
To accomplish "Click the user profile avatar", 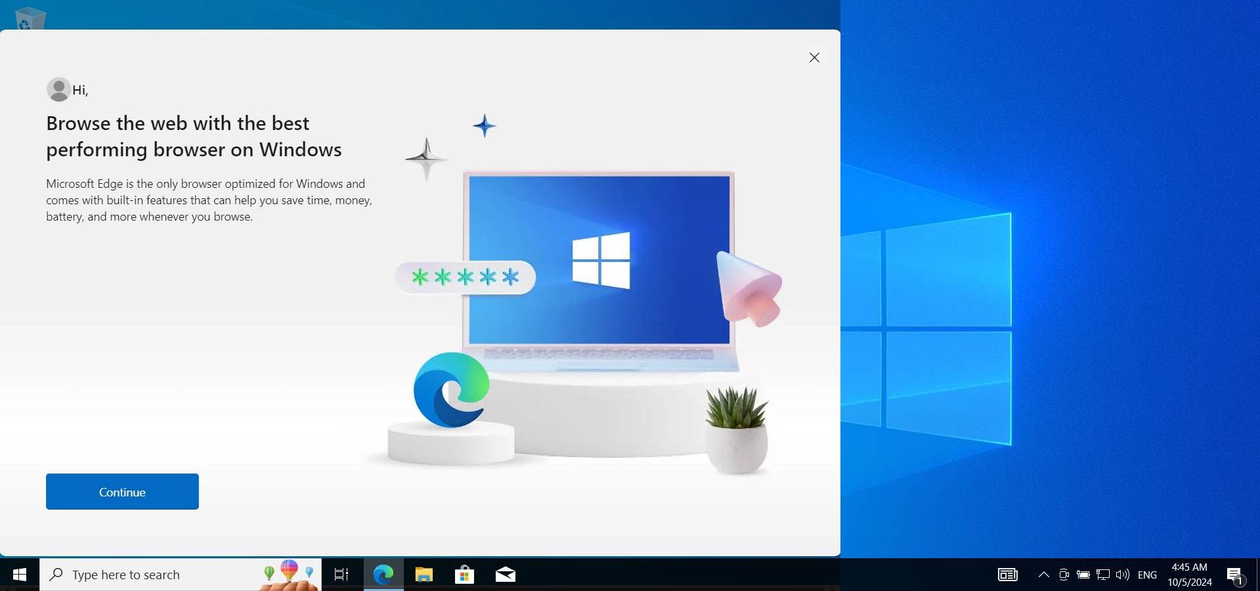I will click(x=58, y=89).
